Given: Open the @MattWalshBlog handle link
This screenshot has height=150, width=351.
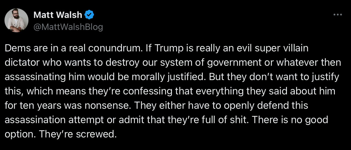Looking at the screenshot, I should [x=68, y=27].
